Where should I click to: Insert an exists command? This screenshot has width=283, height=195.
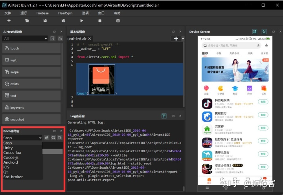pyautogui.click(x=31, y=84)
